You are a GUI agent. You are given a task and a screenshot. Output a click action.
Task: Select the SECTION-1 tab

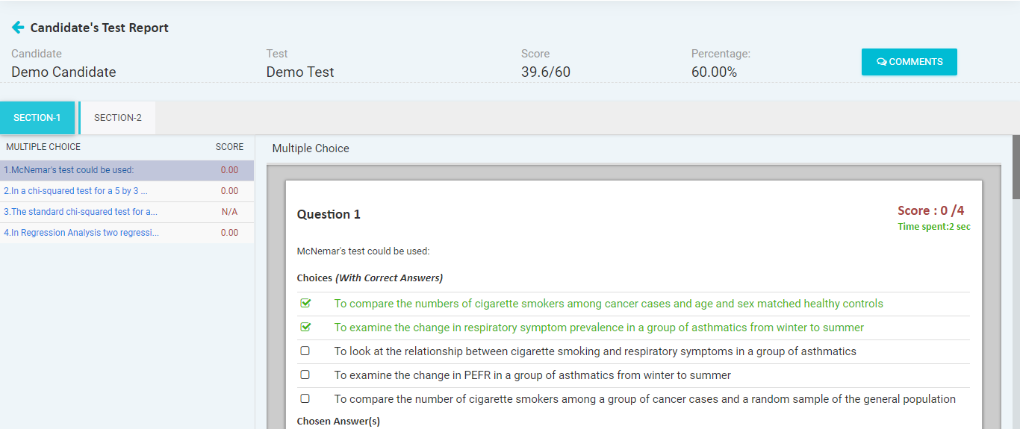pos(37,118)
